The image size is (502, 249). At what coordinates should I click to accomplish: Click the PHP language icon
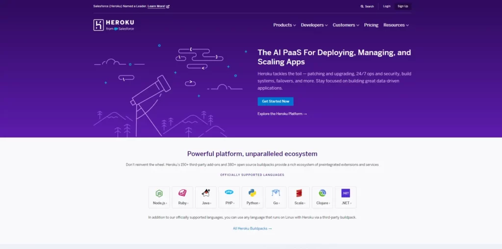pos(229,192)
